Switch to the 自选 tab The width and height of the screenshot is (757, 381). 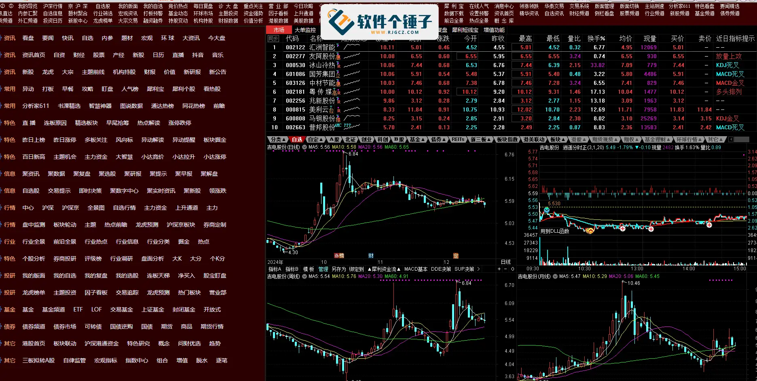click(297, 139)
